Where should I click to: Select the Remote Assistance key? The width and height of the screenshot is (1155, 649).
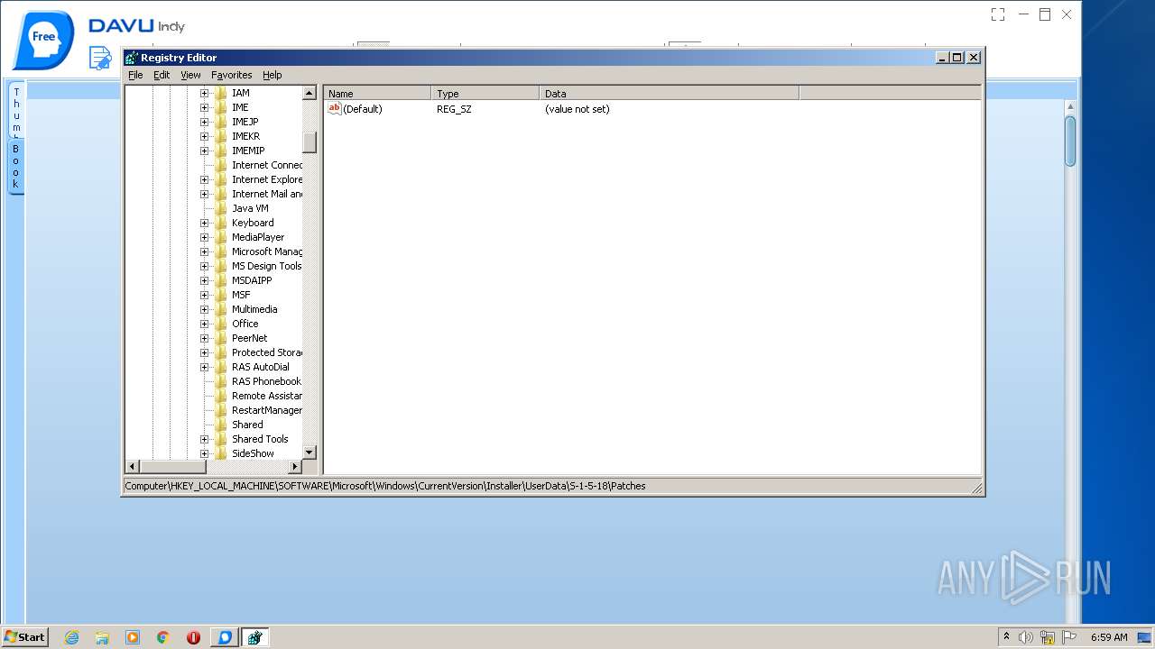(266, 396)
